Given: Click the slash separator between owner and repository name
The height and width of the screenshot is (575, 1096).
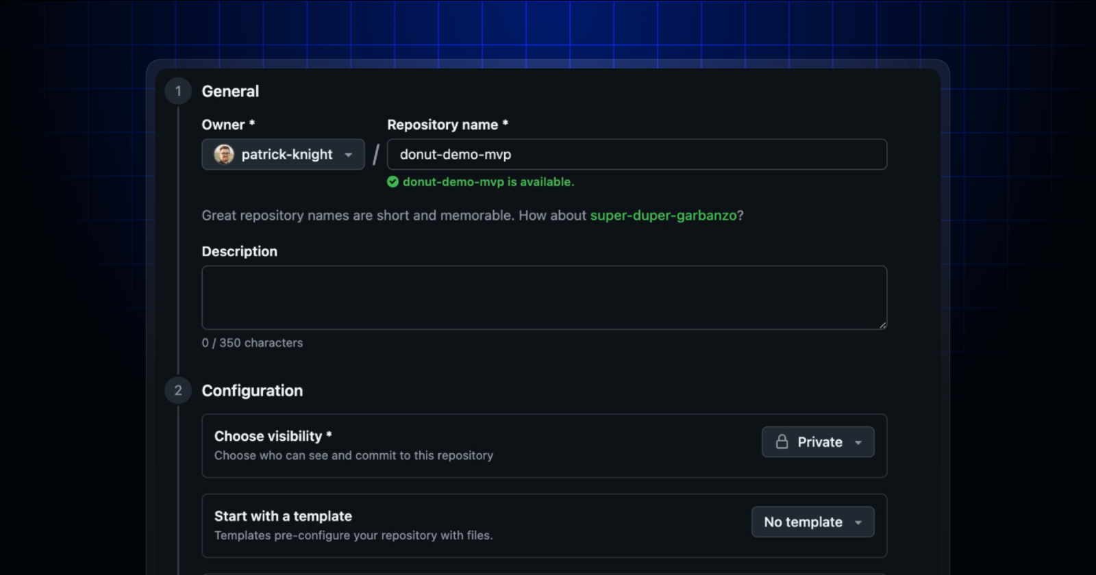Looking at the screenshot, I should click(x=375, y=154).
